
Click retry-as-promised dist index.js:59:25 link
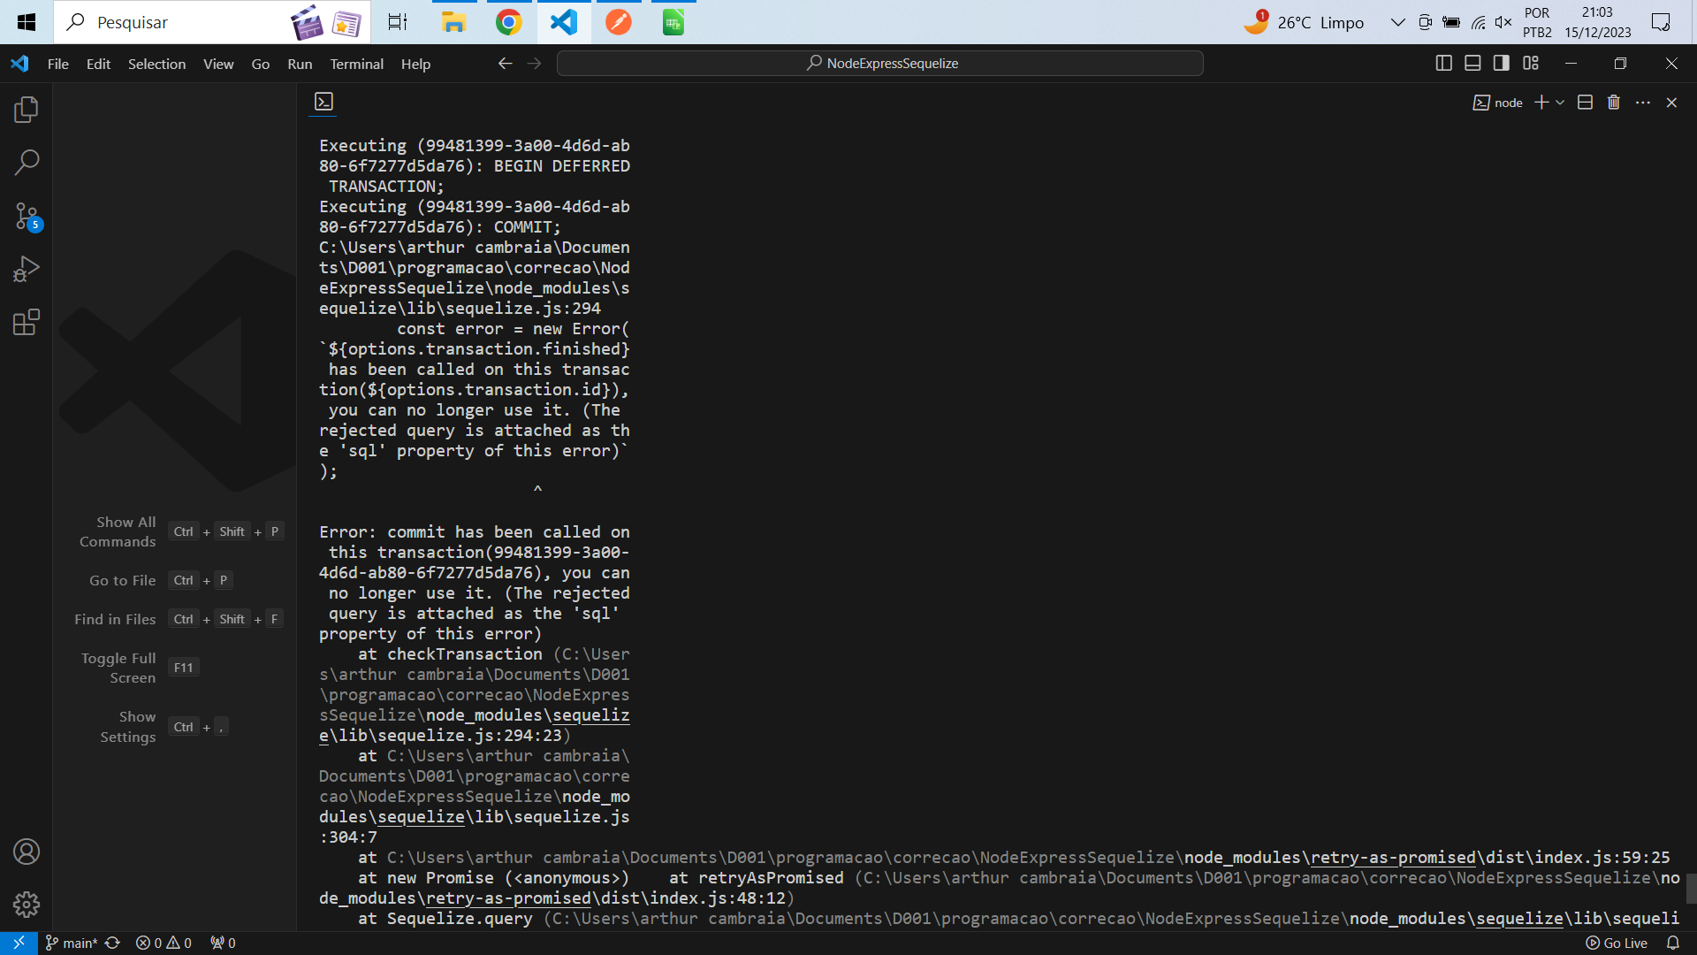point(1427,857)
